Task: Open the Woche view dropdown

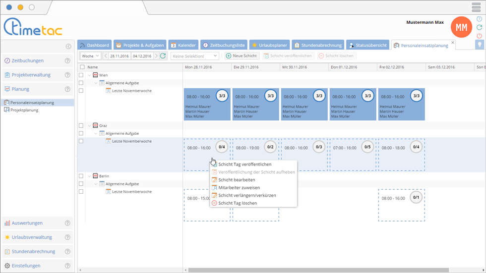Action: 90,56
